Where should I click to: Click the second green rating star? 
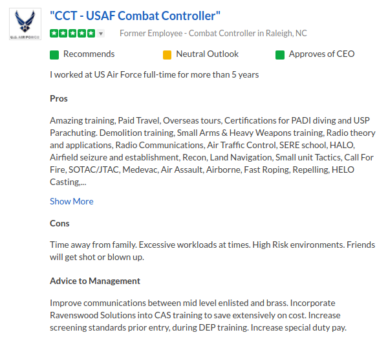tap(63, 34)
